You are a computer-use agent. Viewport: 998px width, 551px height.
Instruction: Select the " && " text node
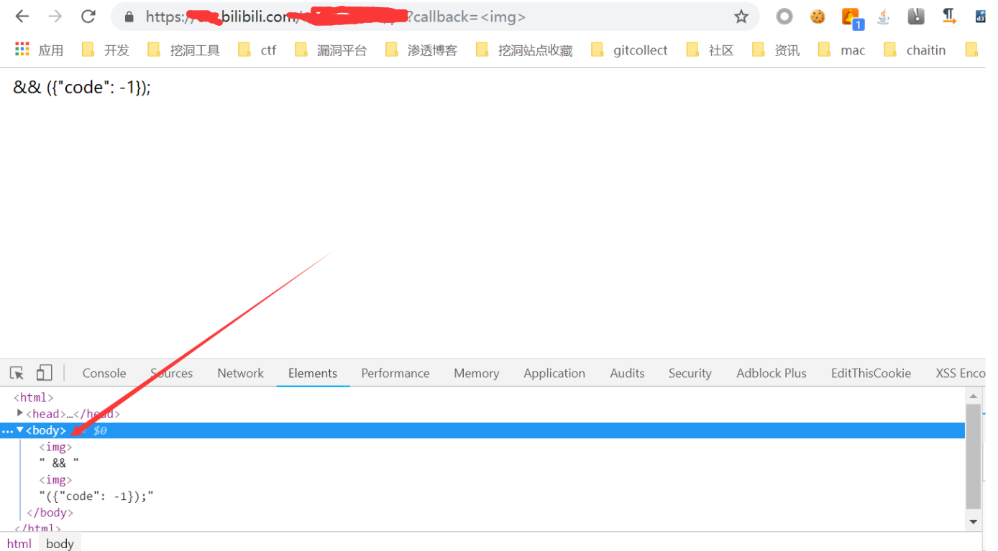coord(59,463)
